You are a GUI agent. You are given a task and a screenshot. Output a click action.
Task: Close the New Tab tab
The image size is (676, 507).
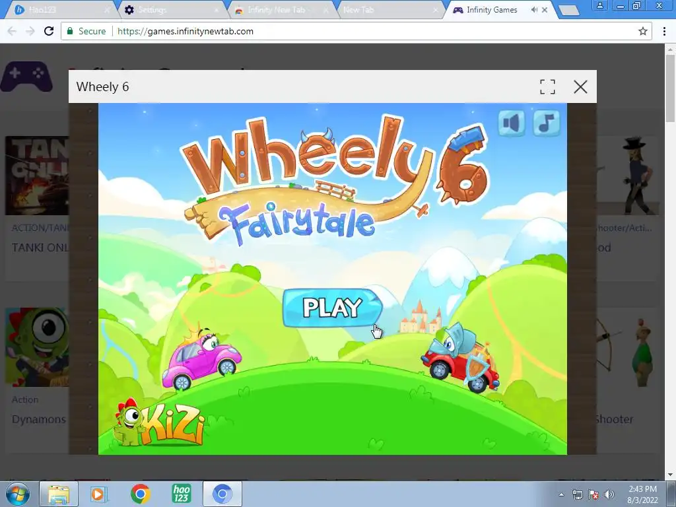click(436, 9)
